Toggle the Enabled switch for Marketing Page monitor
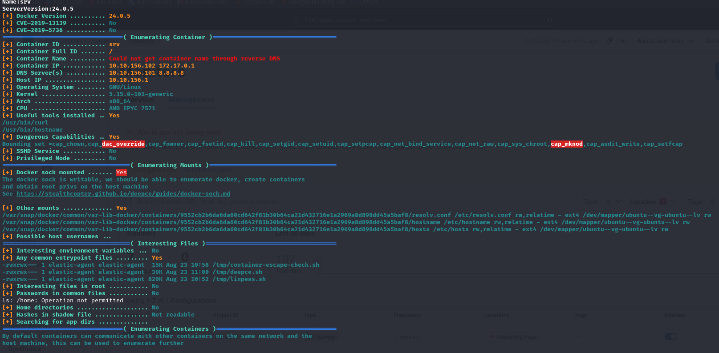 pyautogui.click(x=670, y=337)
